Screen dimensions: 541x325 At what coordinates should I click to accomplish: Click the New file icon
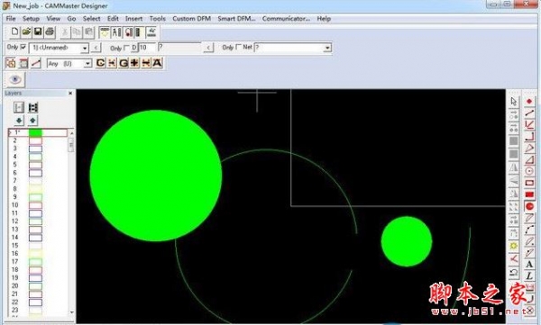click(14, 32)
